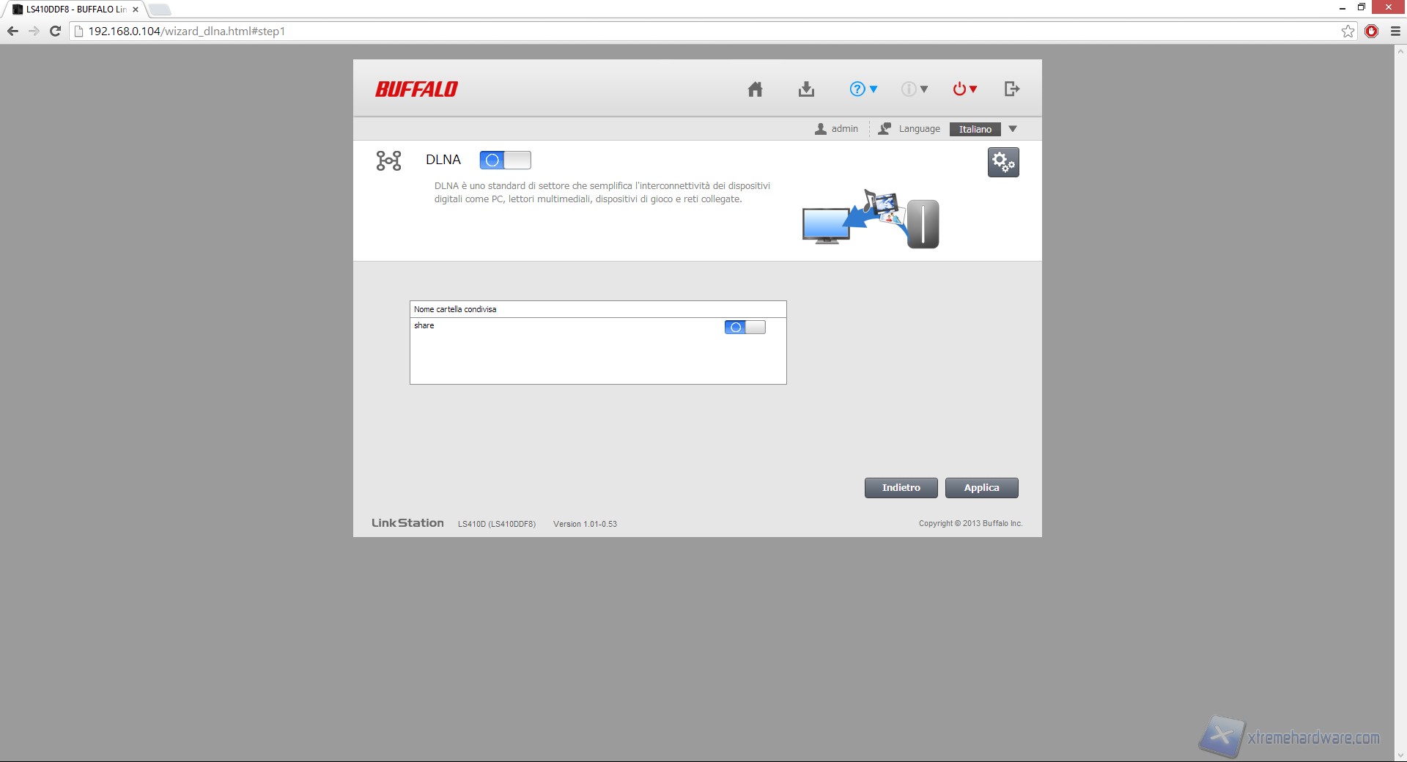Viewport: 1407px width, 762px height.
Task: Open the grey info icon menu
Action: [x=914, y=89]
